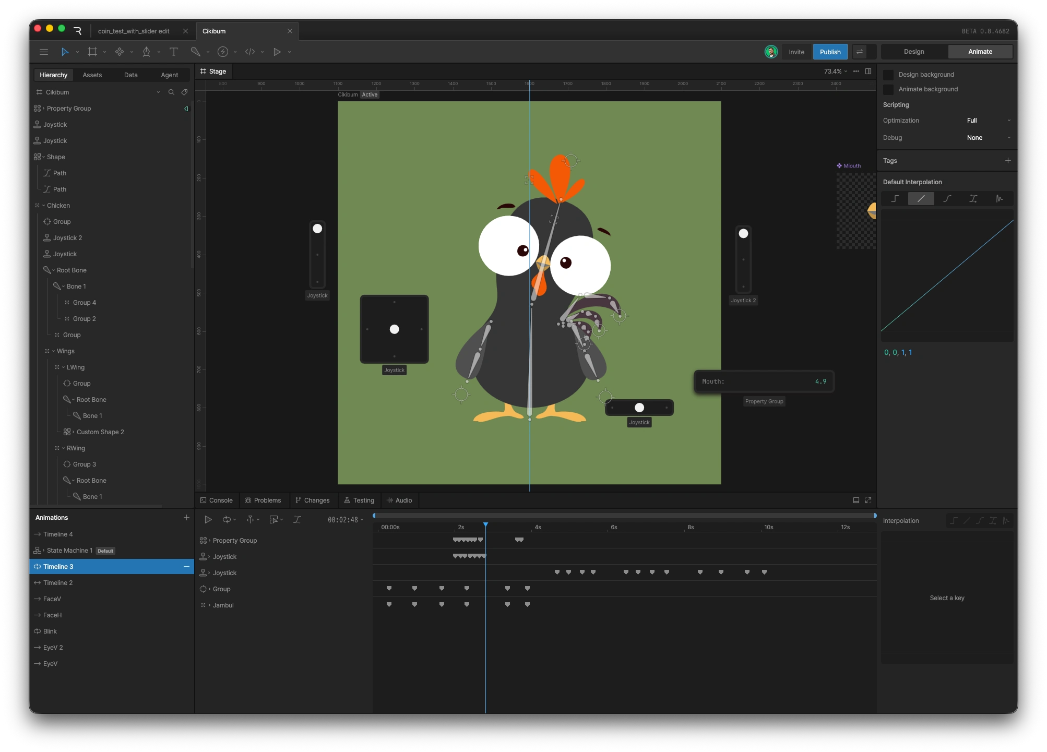Image resolution: width=1047 pixels, height=752 pixels.
Task: Click the Invite button
Action: coord(796,52)
